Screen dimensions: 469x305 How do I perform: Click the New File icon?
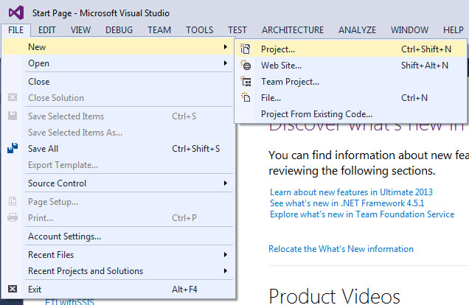click(x=246, y=97)
